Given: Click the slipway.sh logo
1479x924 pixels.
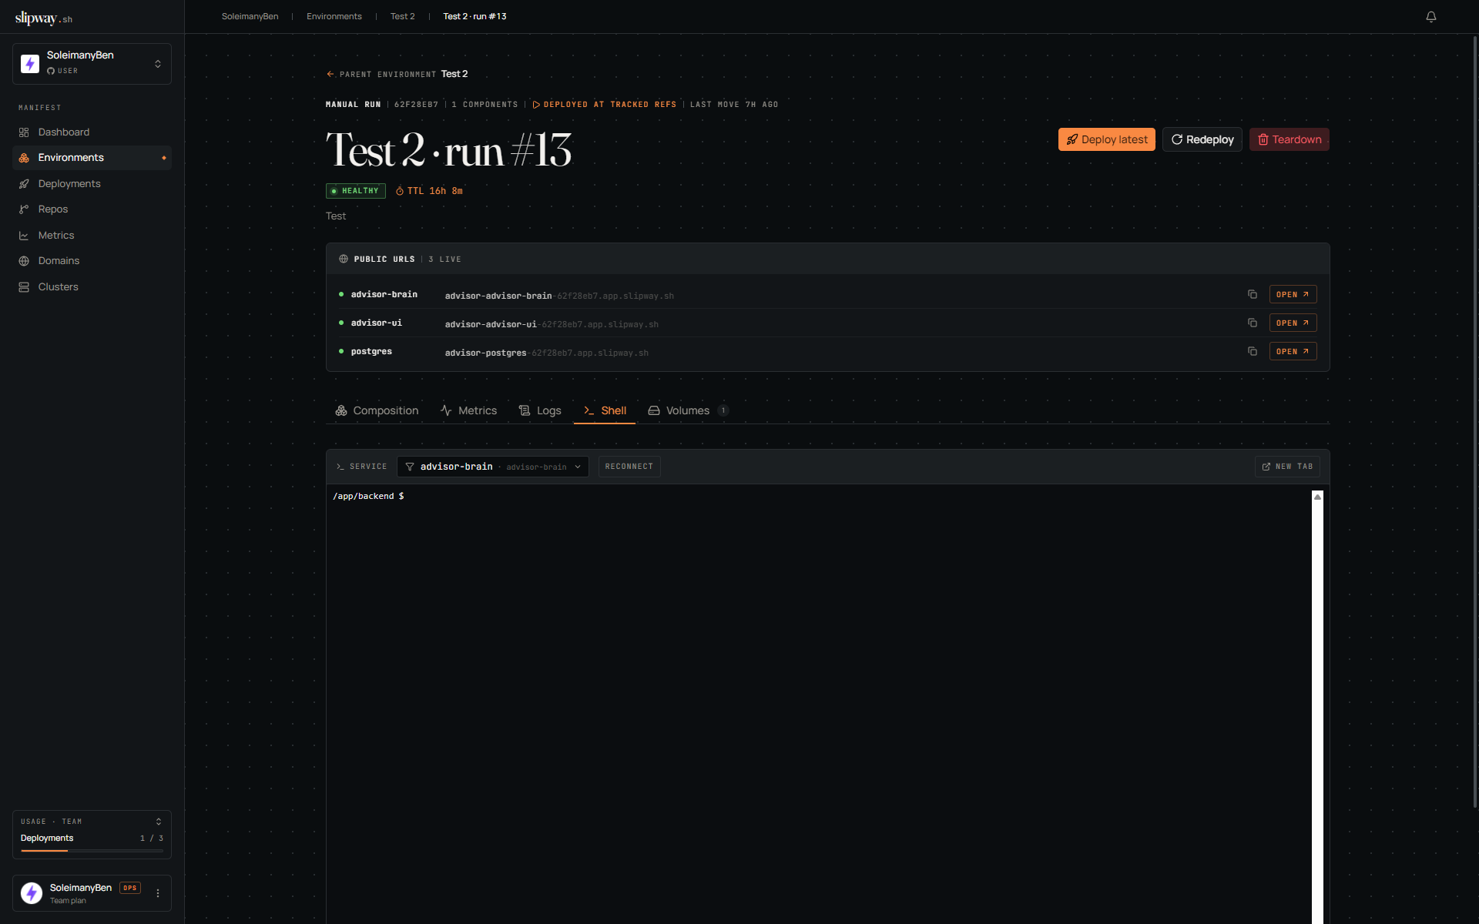Looking at the screenshot, I should pyautogui.click(x=44, y=18).
